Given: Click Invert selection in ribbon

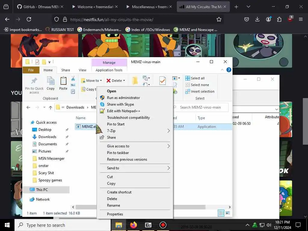Looking at the screenshot, I should pyautogui.click(x=200, y=91).
